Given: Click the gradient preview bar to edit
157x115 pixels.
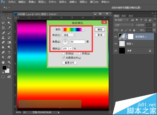Looking at the screenshot, I should click(72, 30).
